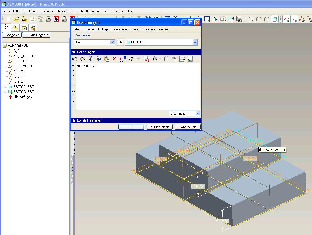Toggle datum axes visibility

pos(294,19)
